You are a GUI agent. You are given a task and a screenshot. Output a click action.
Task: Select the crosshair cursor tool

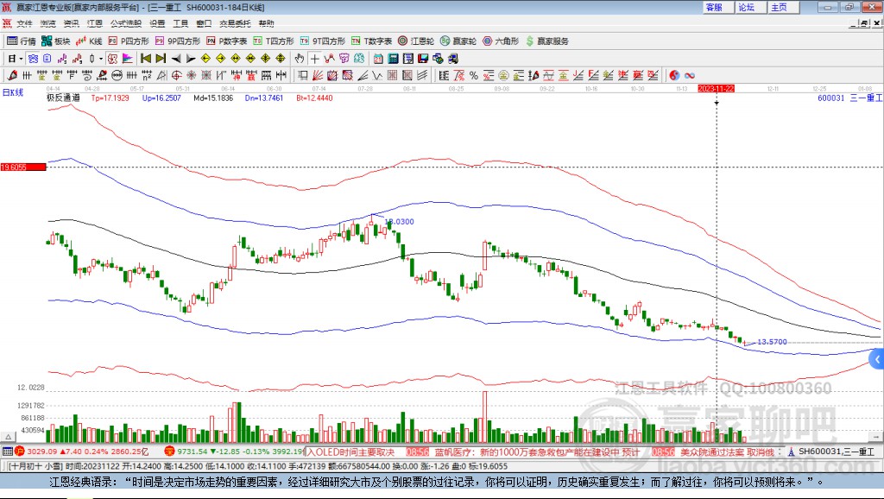(315, 59)
